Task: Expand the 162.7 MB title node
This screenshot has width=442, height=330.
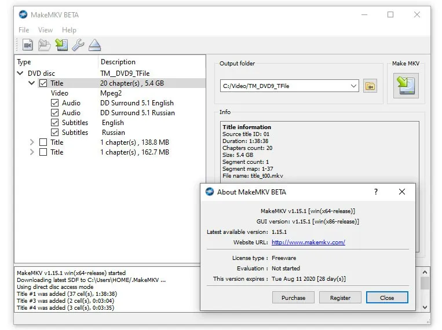Action: point(32,152)
